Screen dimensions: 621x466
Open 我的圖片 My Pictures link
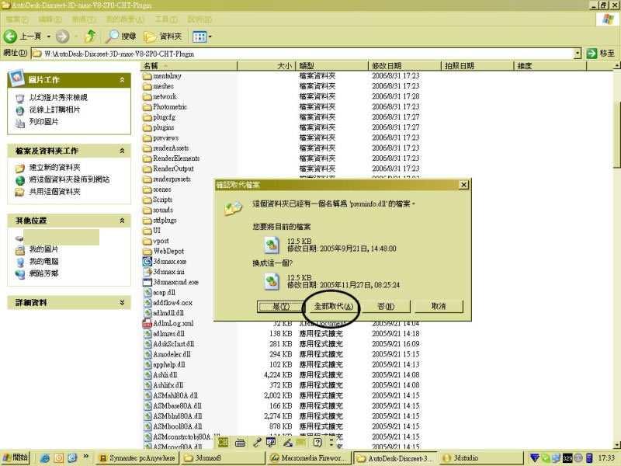pos(43,249)
